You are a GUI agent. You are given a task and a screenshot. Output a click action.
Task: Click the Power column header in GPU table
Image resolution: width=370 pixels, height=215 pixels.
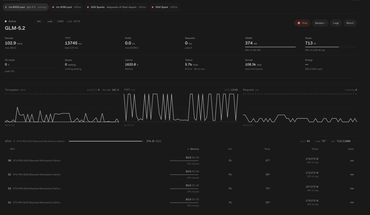click(x=315, y=149)
